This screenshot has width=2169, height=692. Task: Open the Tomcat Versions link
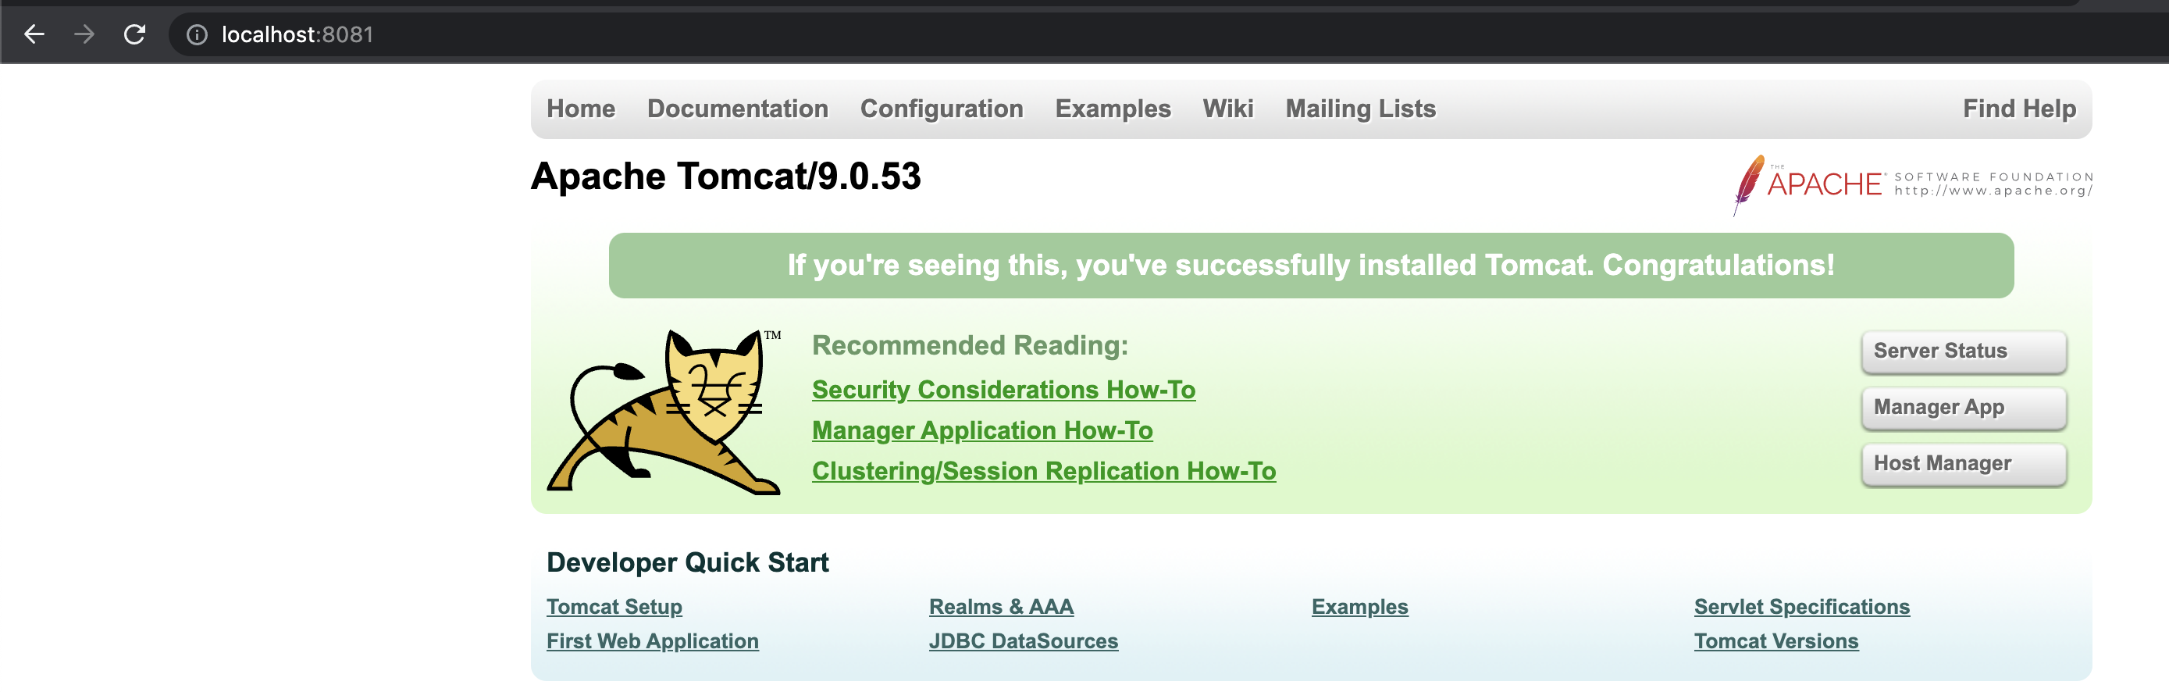click(x=1775, y=640)
